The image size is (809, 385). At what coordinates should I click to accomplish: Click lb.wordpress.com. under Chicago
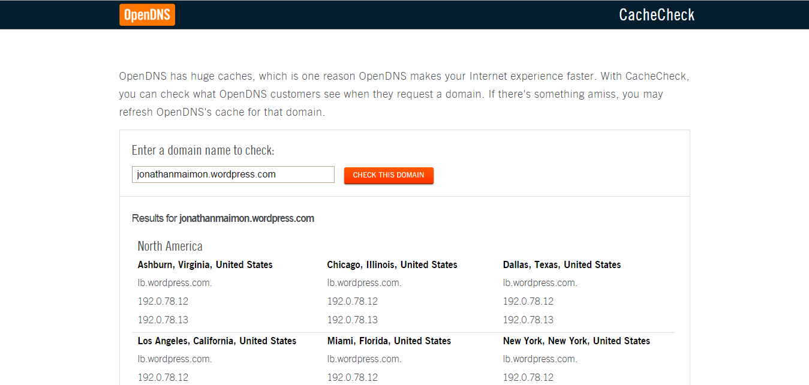tap(364, 283)
